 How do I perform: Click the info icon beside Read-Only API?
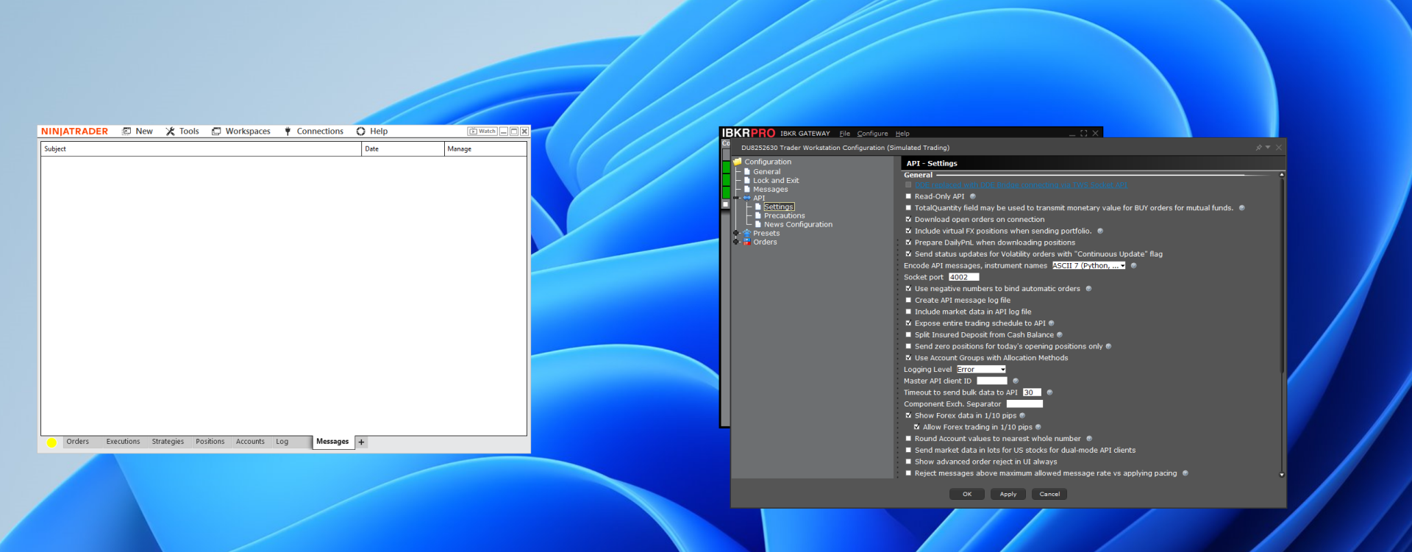coord(973,197)
